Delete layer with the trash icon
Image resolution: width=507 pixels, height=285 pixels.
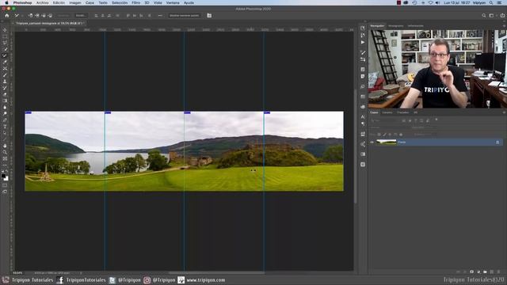(498, 272)
